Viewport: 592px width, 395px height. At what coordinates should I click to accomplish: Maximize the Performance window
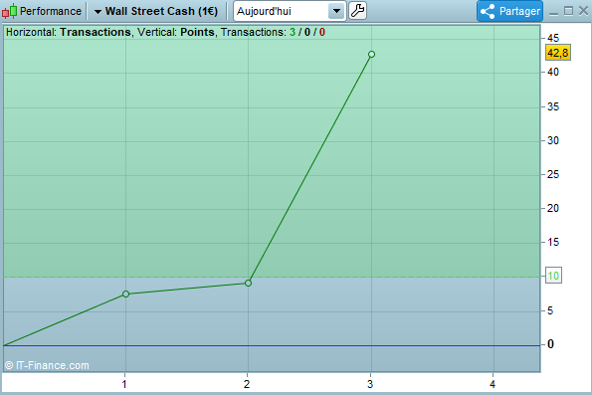click(568, 11)
